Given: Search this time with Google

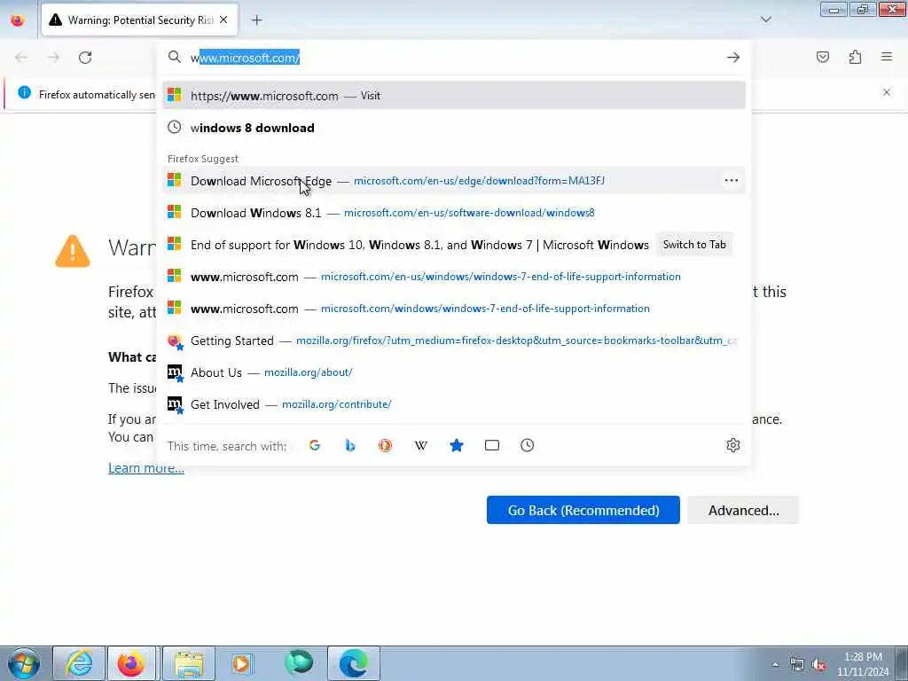Looking at the screenshot, I should pos(315,445).
